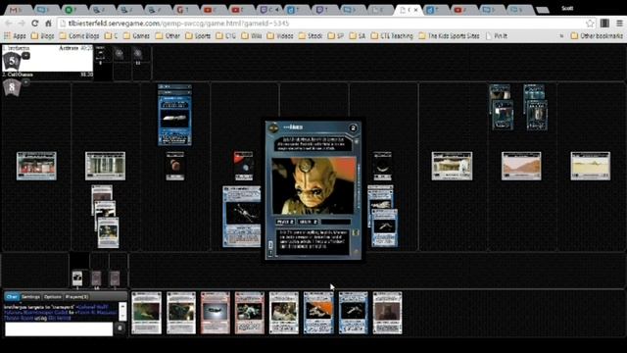Screen dimensions: 627x353
Task: Select the blue starfighter seventh hand card
Action: (353, 313)
